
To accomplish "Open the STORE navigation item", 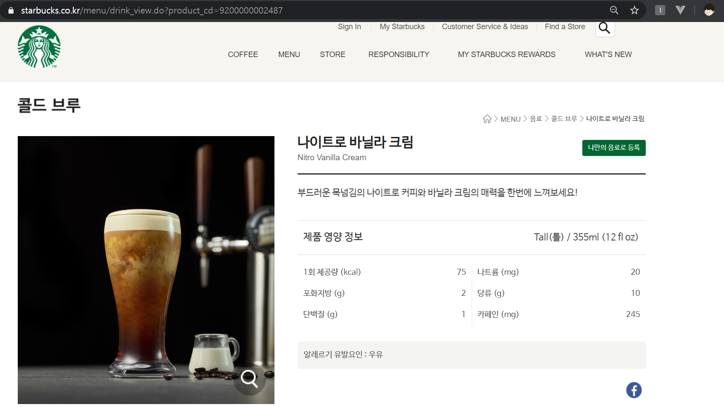I will click(x=332, y=55).
